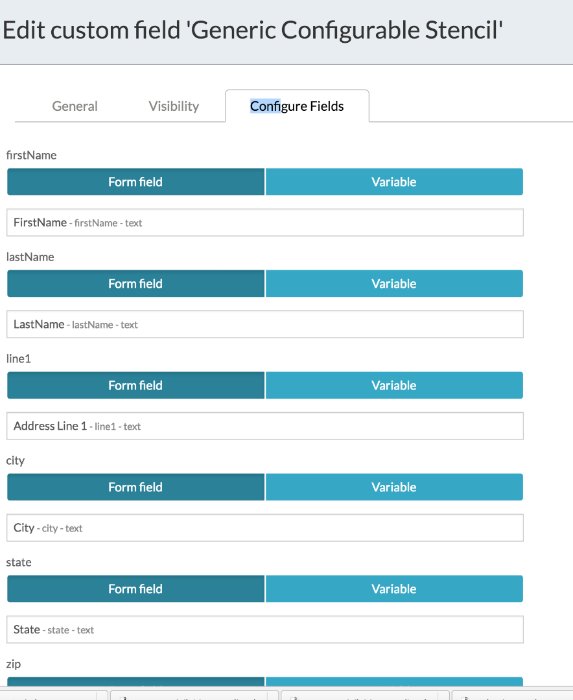Screen dimensions: 573x700
Task: Click the 'line1' field label
Action: click(x=18, y=359)
